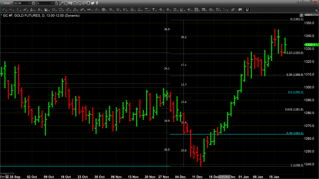Click the Dyn button at bottom left
The height and width of the screenshot is (179, 319).
coord(3,177)
